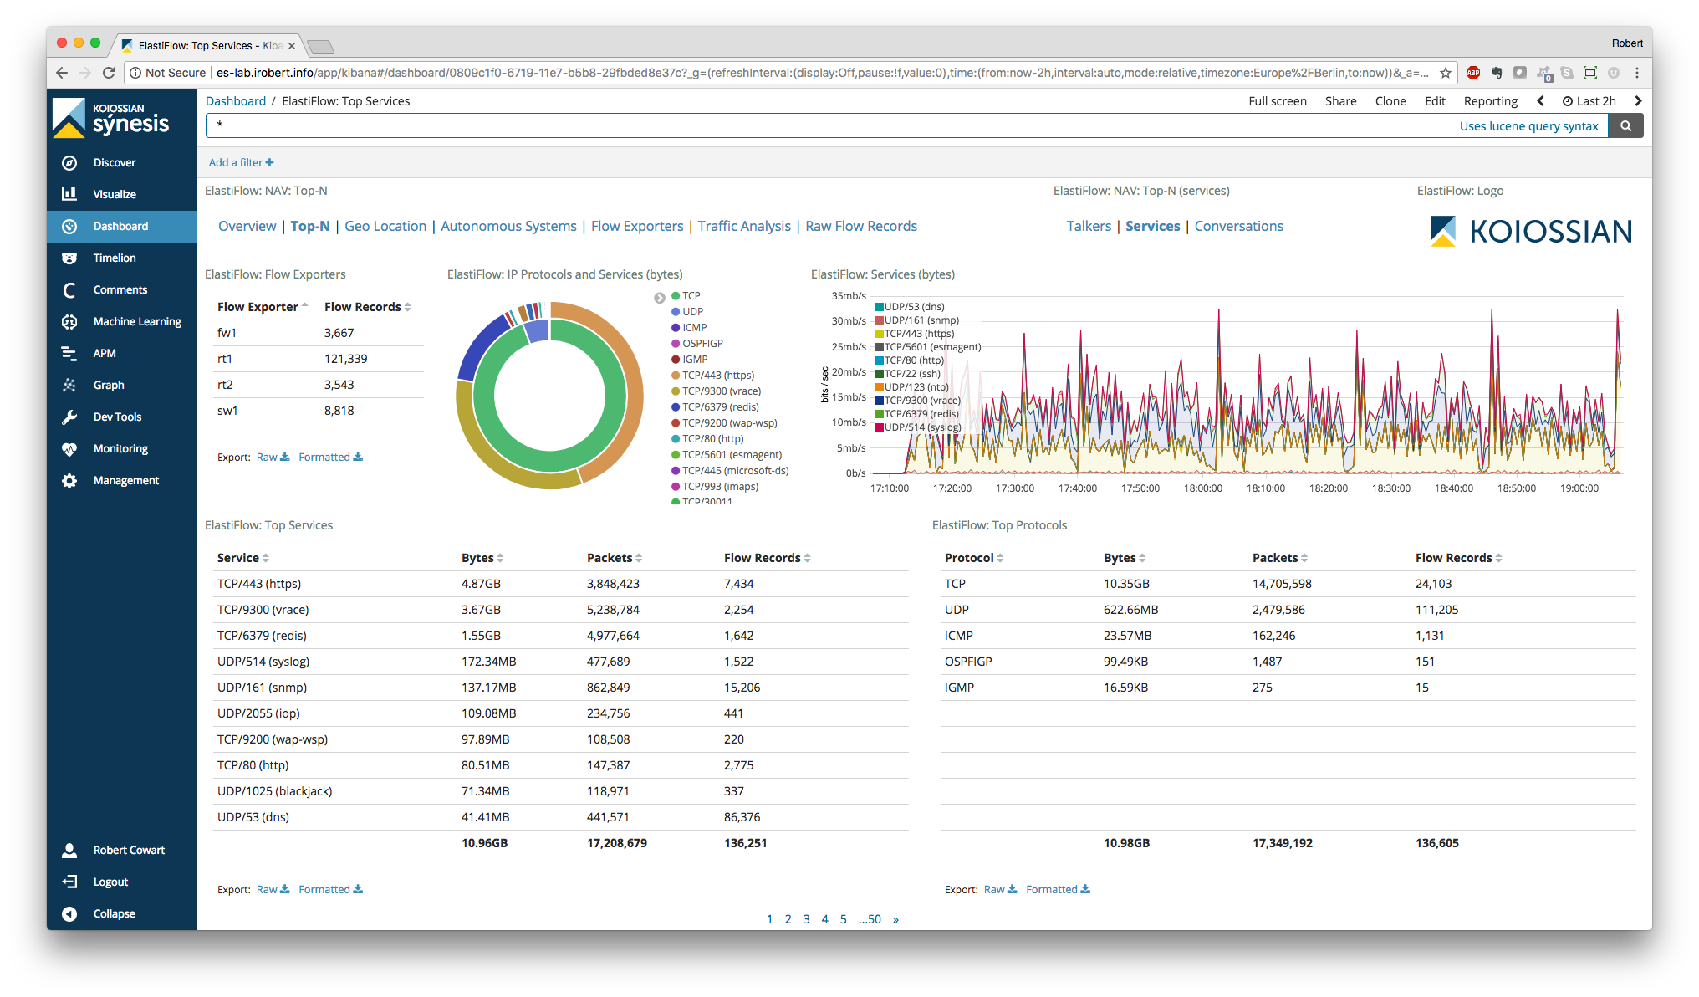Go to page 2 of results
The image size is (1699, 997).
coord(788,919)
